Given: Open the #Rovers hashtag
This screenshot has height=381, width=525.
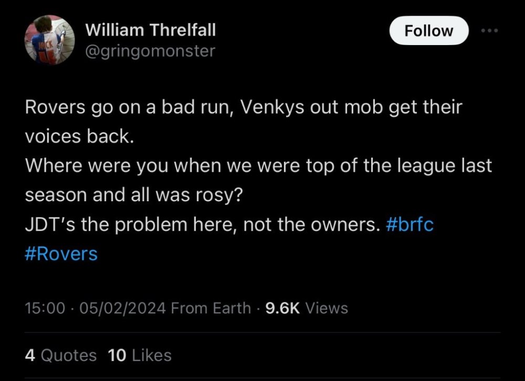Looking at the screenshot, I should 61,254.
